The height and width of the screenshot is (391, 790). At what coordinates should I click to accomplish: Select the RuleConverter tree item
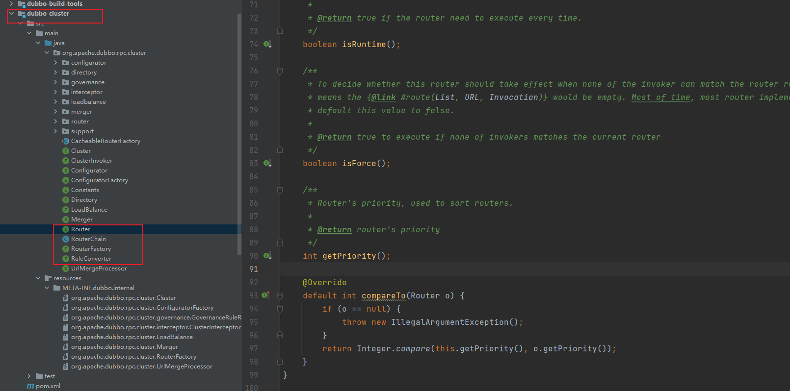click(x=91, y=259)
